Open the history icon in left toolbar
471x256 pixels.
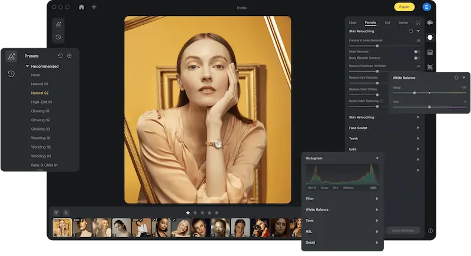pyautogui.click(x=58, y=37)
